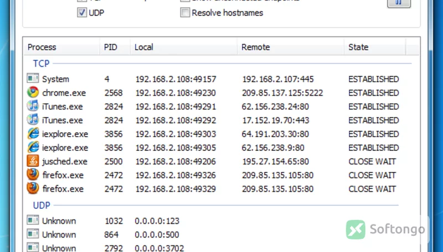Click the System process icon
The image size is (443, 252).
[x=33, y=78]
